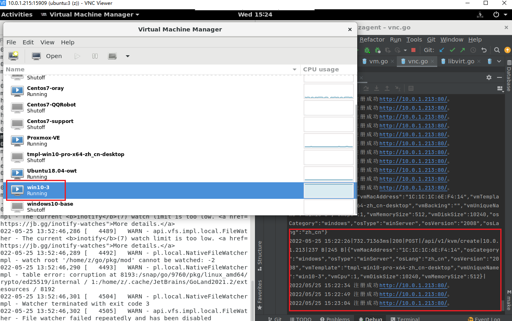This screenshot has width=512, height=321.
Task: Expand the shutdown options arrow
Action: pos(128,56)
